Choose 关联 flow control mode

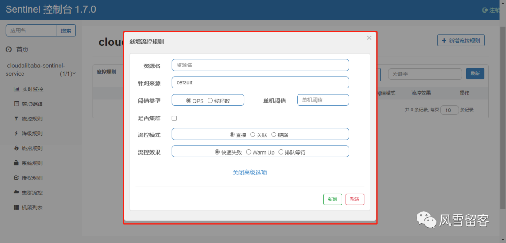(253, 135)
